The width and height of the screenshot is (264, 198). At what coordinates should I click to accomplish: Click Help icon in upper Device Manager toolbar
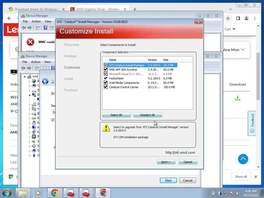pyautogui.click(x=45, y=28)
